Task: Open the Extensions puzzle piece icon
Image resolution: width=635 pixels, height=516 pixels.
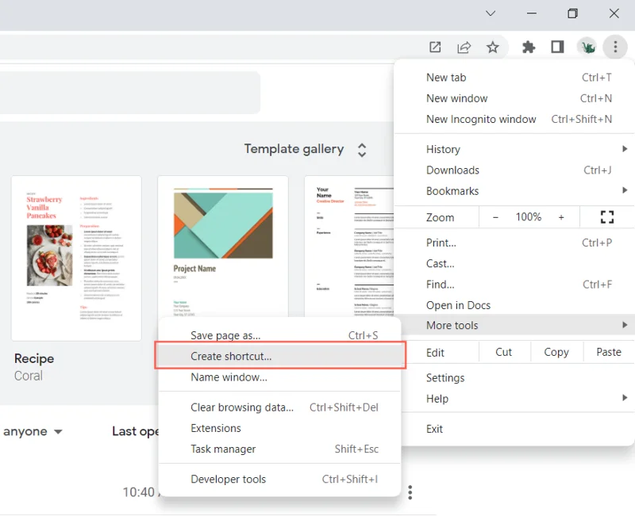Action: (529, 47)
